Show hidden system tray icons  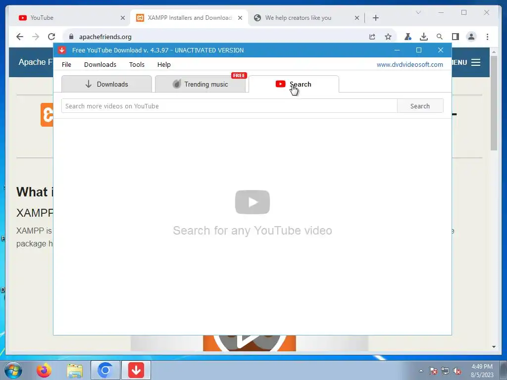(x=421, y=371)
